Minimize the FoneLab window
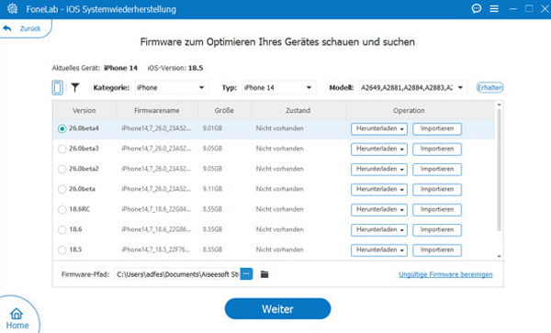This screenshot has height=333, width=551. [513, 9]
